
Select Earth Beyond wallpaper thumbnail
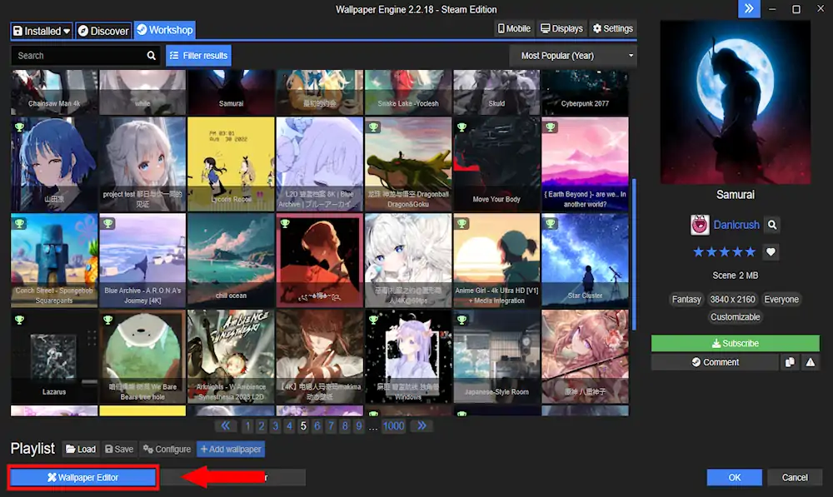pyautogui.click(x=585, y=164)
